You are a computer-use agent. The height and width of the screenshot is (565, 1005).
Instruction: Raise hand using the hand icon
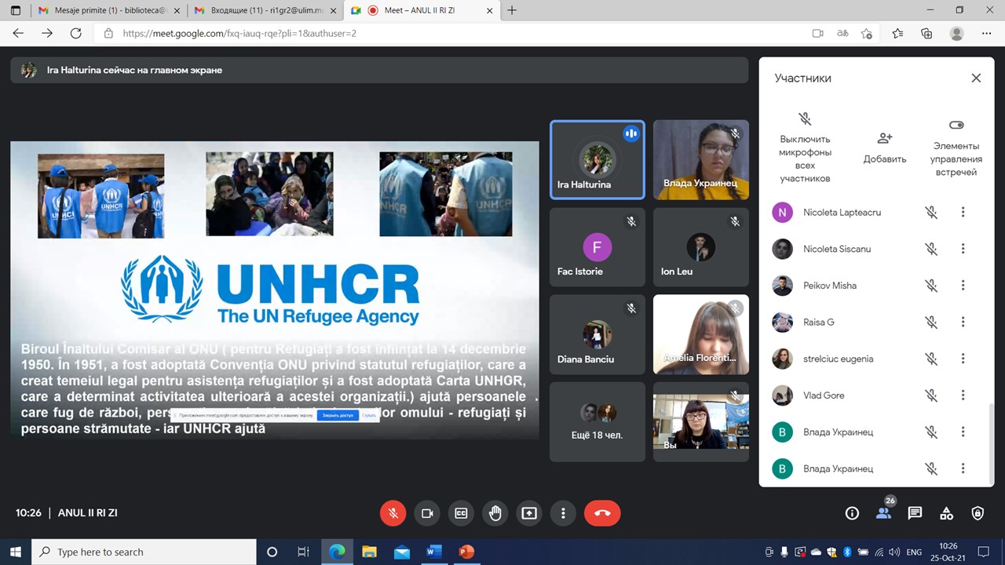click(495, 513)
